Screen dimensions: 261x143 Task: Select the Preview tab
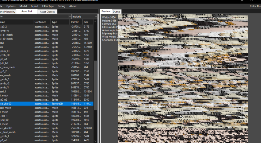click(x=106, y=11)
